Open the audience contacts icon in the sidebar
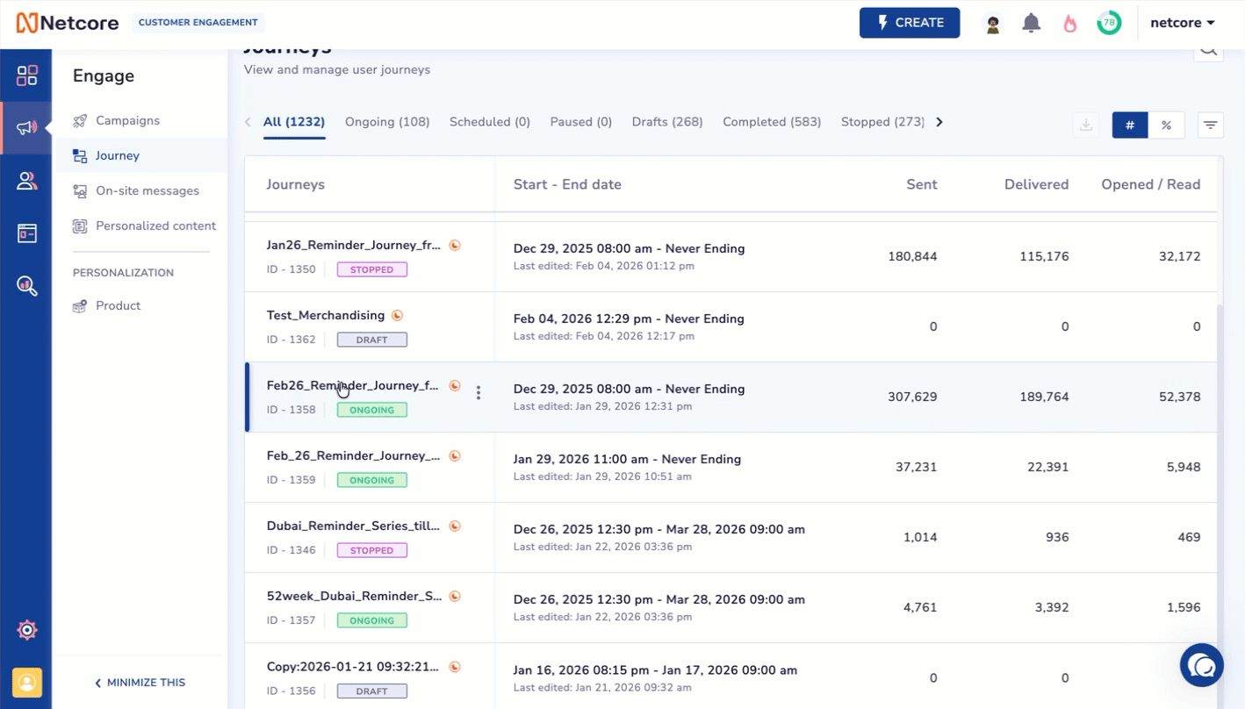 [26, 181]
